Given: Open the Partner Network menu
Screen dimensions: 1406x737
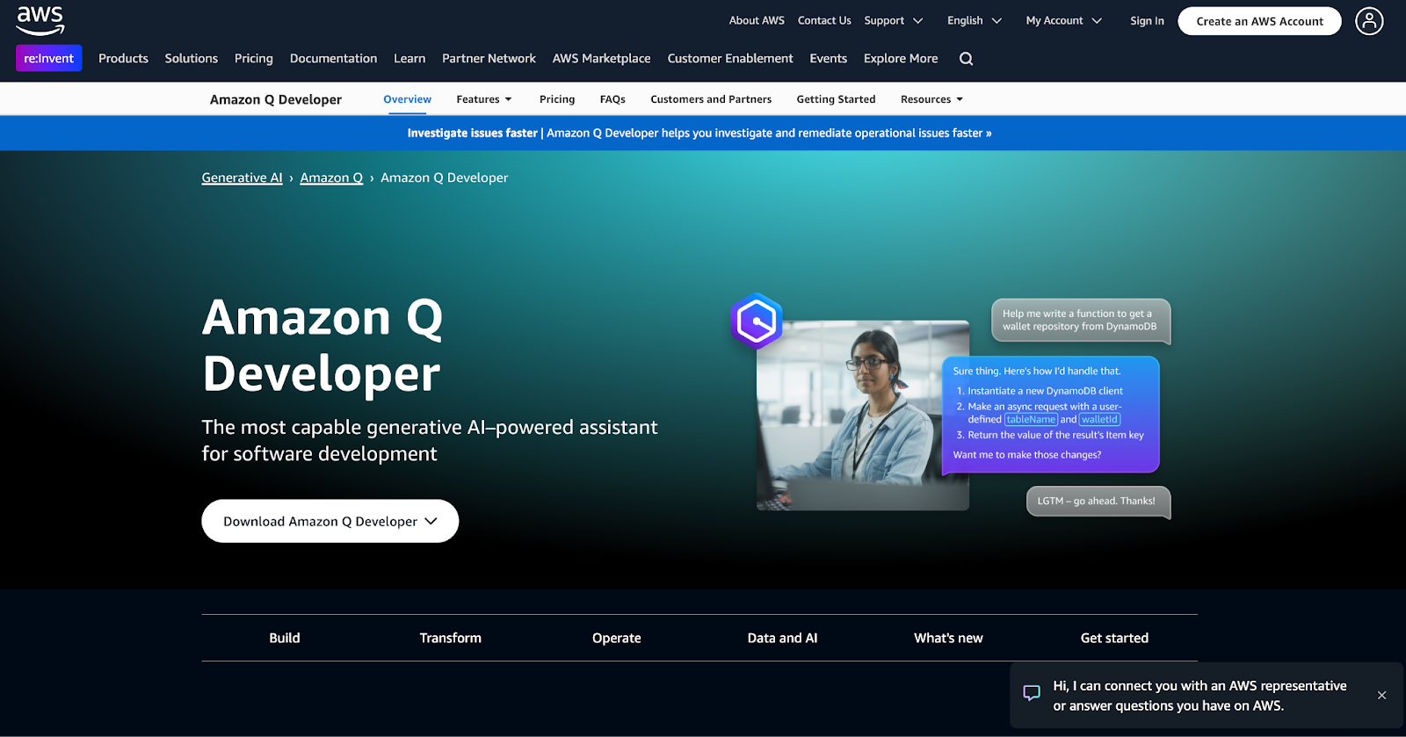Looking at the screenshot, I should pyautogui.click(x=489, y=58).
